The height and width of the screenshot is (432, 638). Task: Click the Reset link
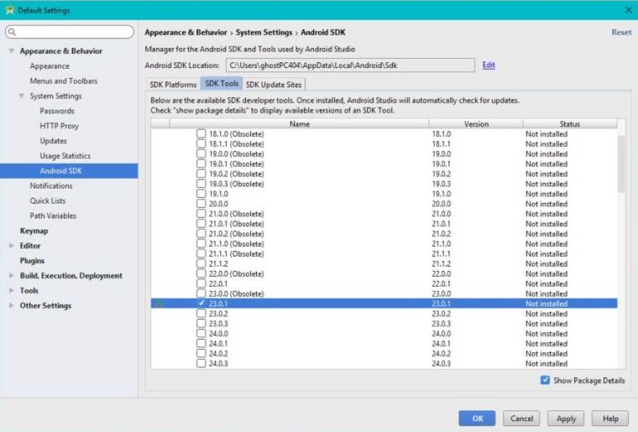(x=621, y=32)
